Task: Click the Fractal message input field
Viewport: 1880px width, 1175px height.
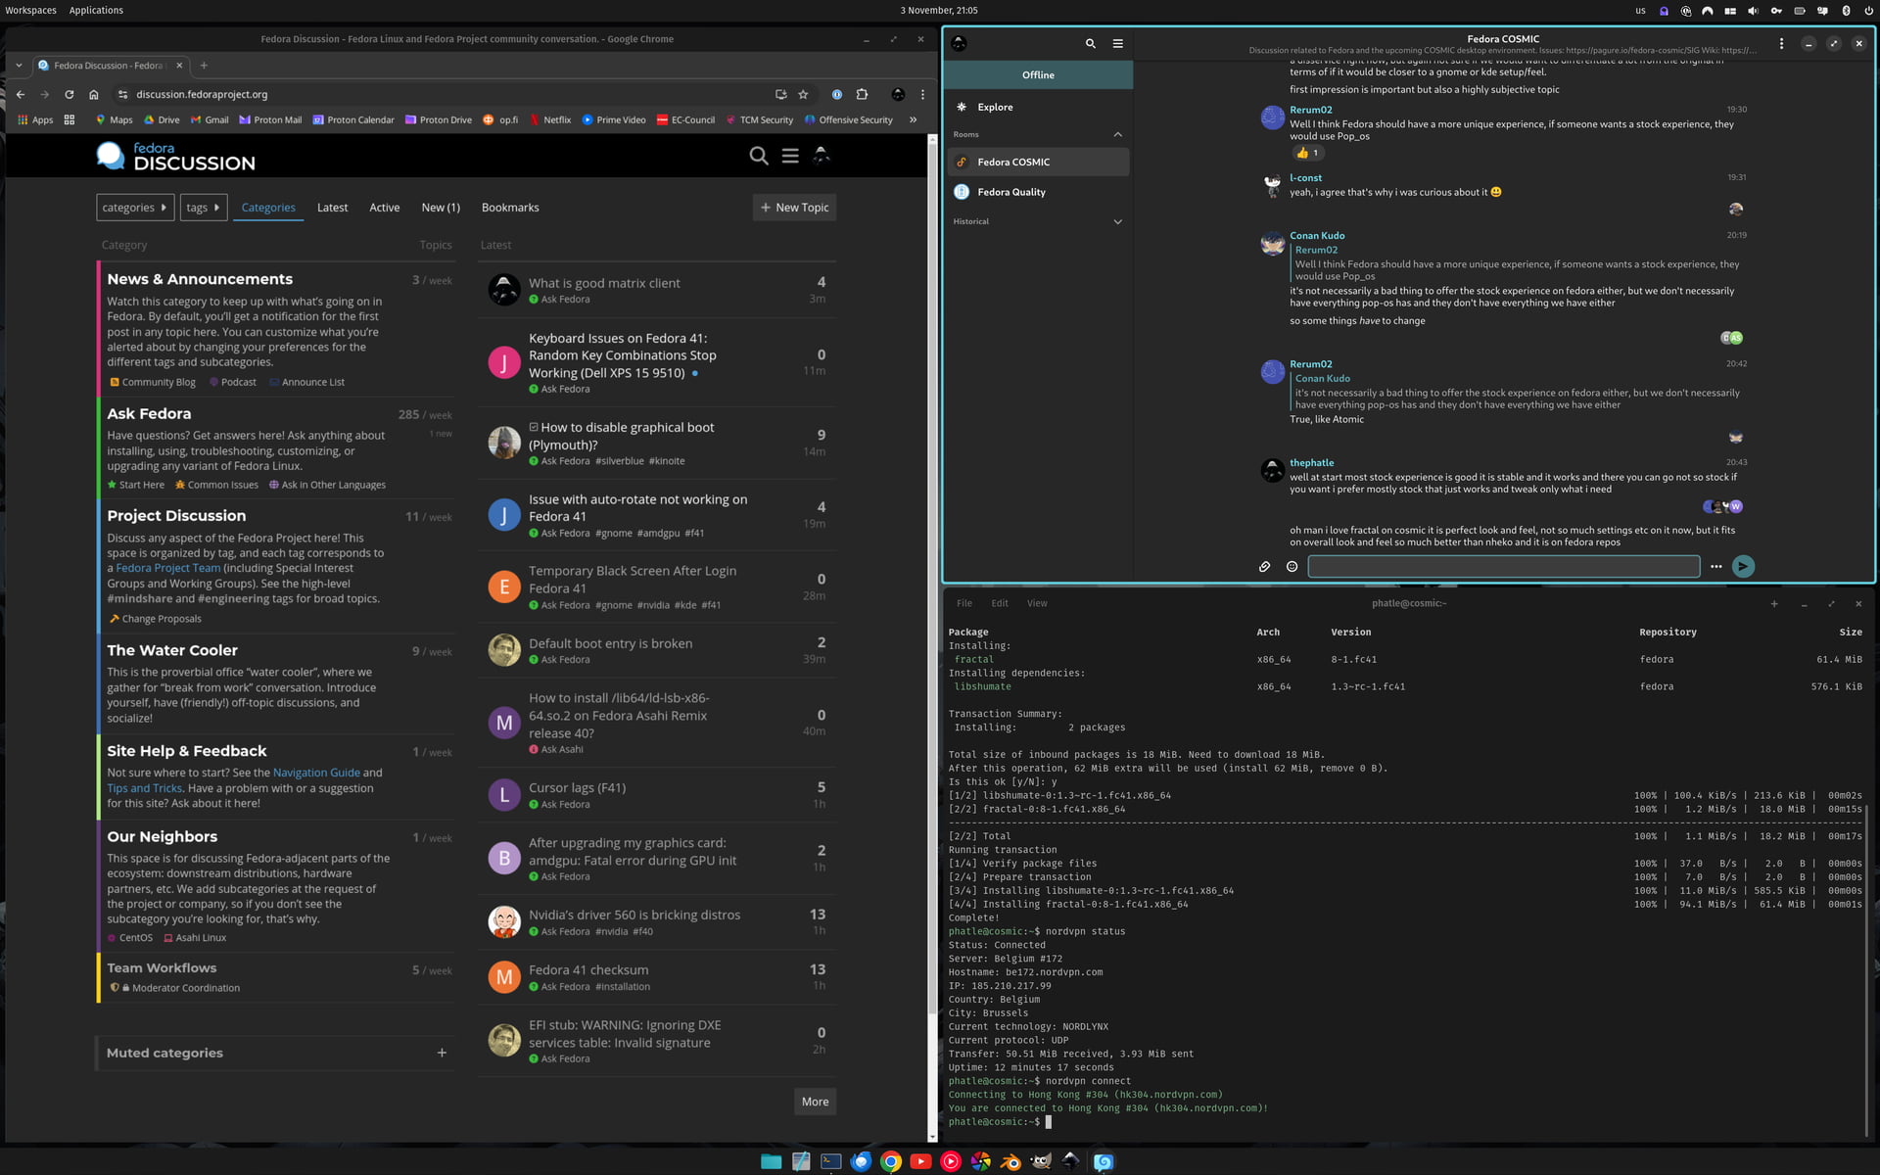Action: 1503,566
